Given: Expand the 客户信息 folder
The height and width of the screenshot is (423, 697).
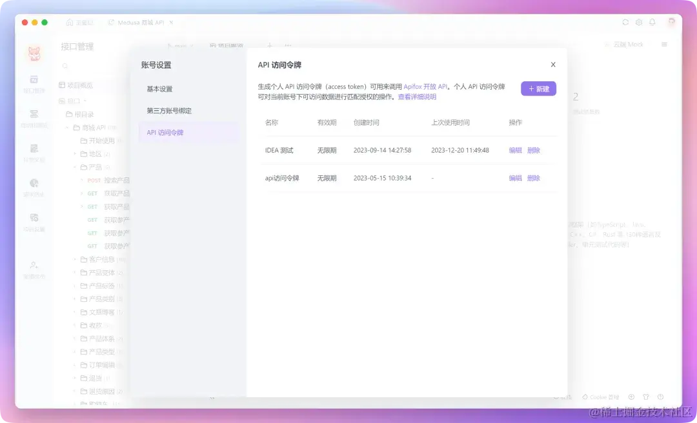Looking at the screenshot, I should click(x=75, y=259).
